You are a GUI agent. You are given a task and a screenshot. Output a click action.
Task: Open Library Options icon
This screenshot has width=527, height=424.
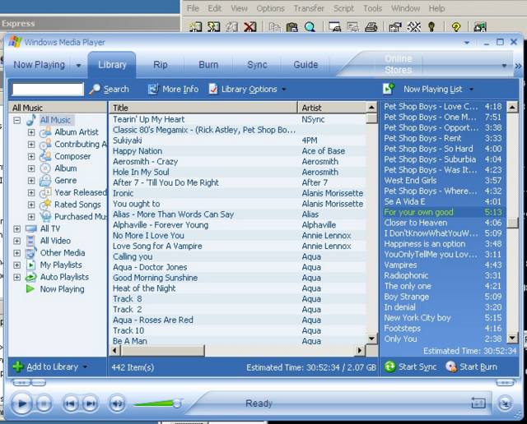point(213,90)
